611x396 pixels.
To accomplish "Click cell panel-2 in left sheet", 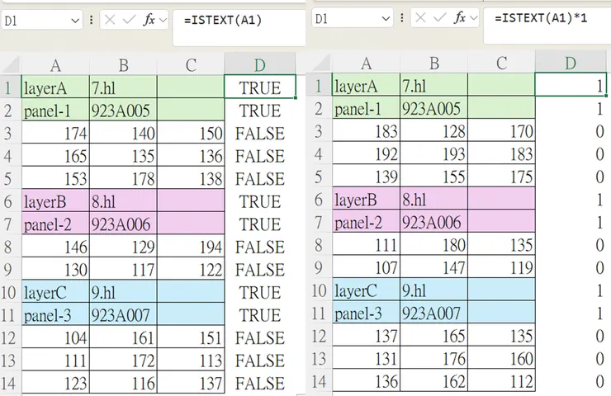I will click(x=55, y=224).
